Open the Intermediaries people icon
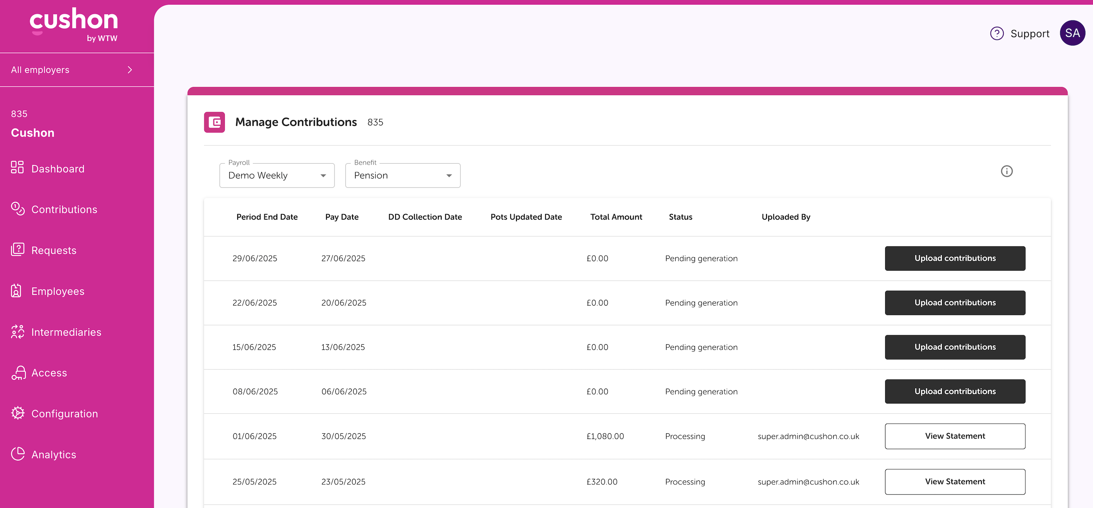 [17, 331]
